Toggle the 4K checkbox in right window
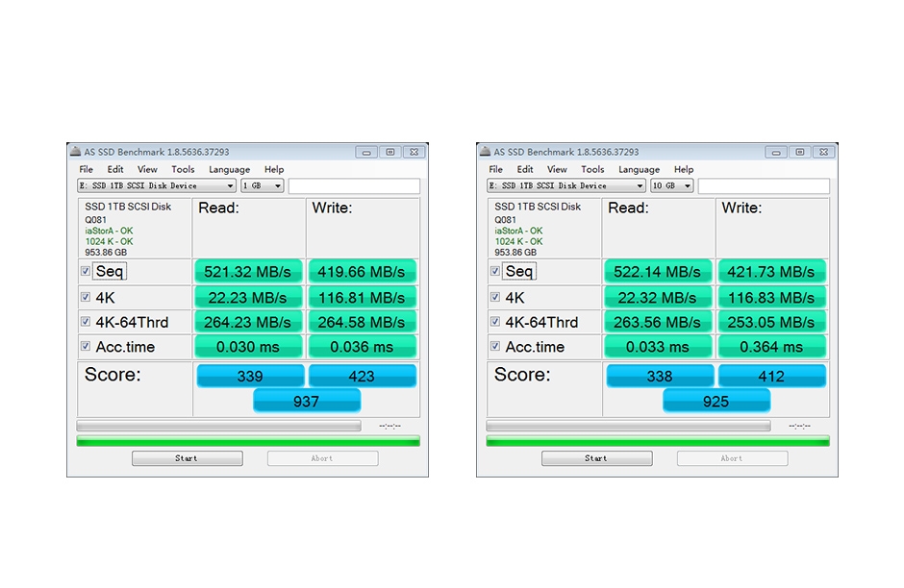The height and width of the screenshot is (588, 904). point(495,298)
